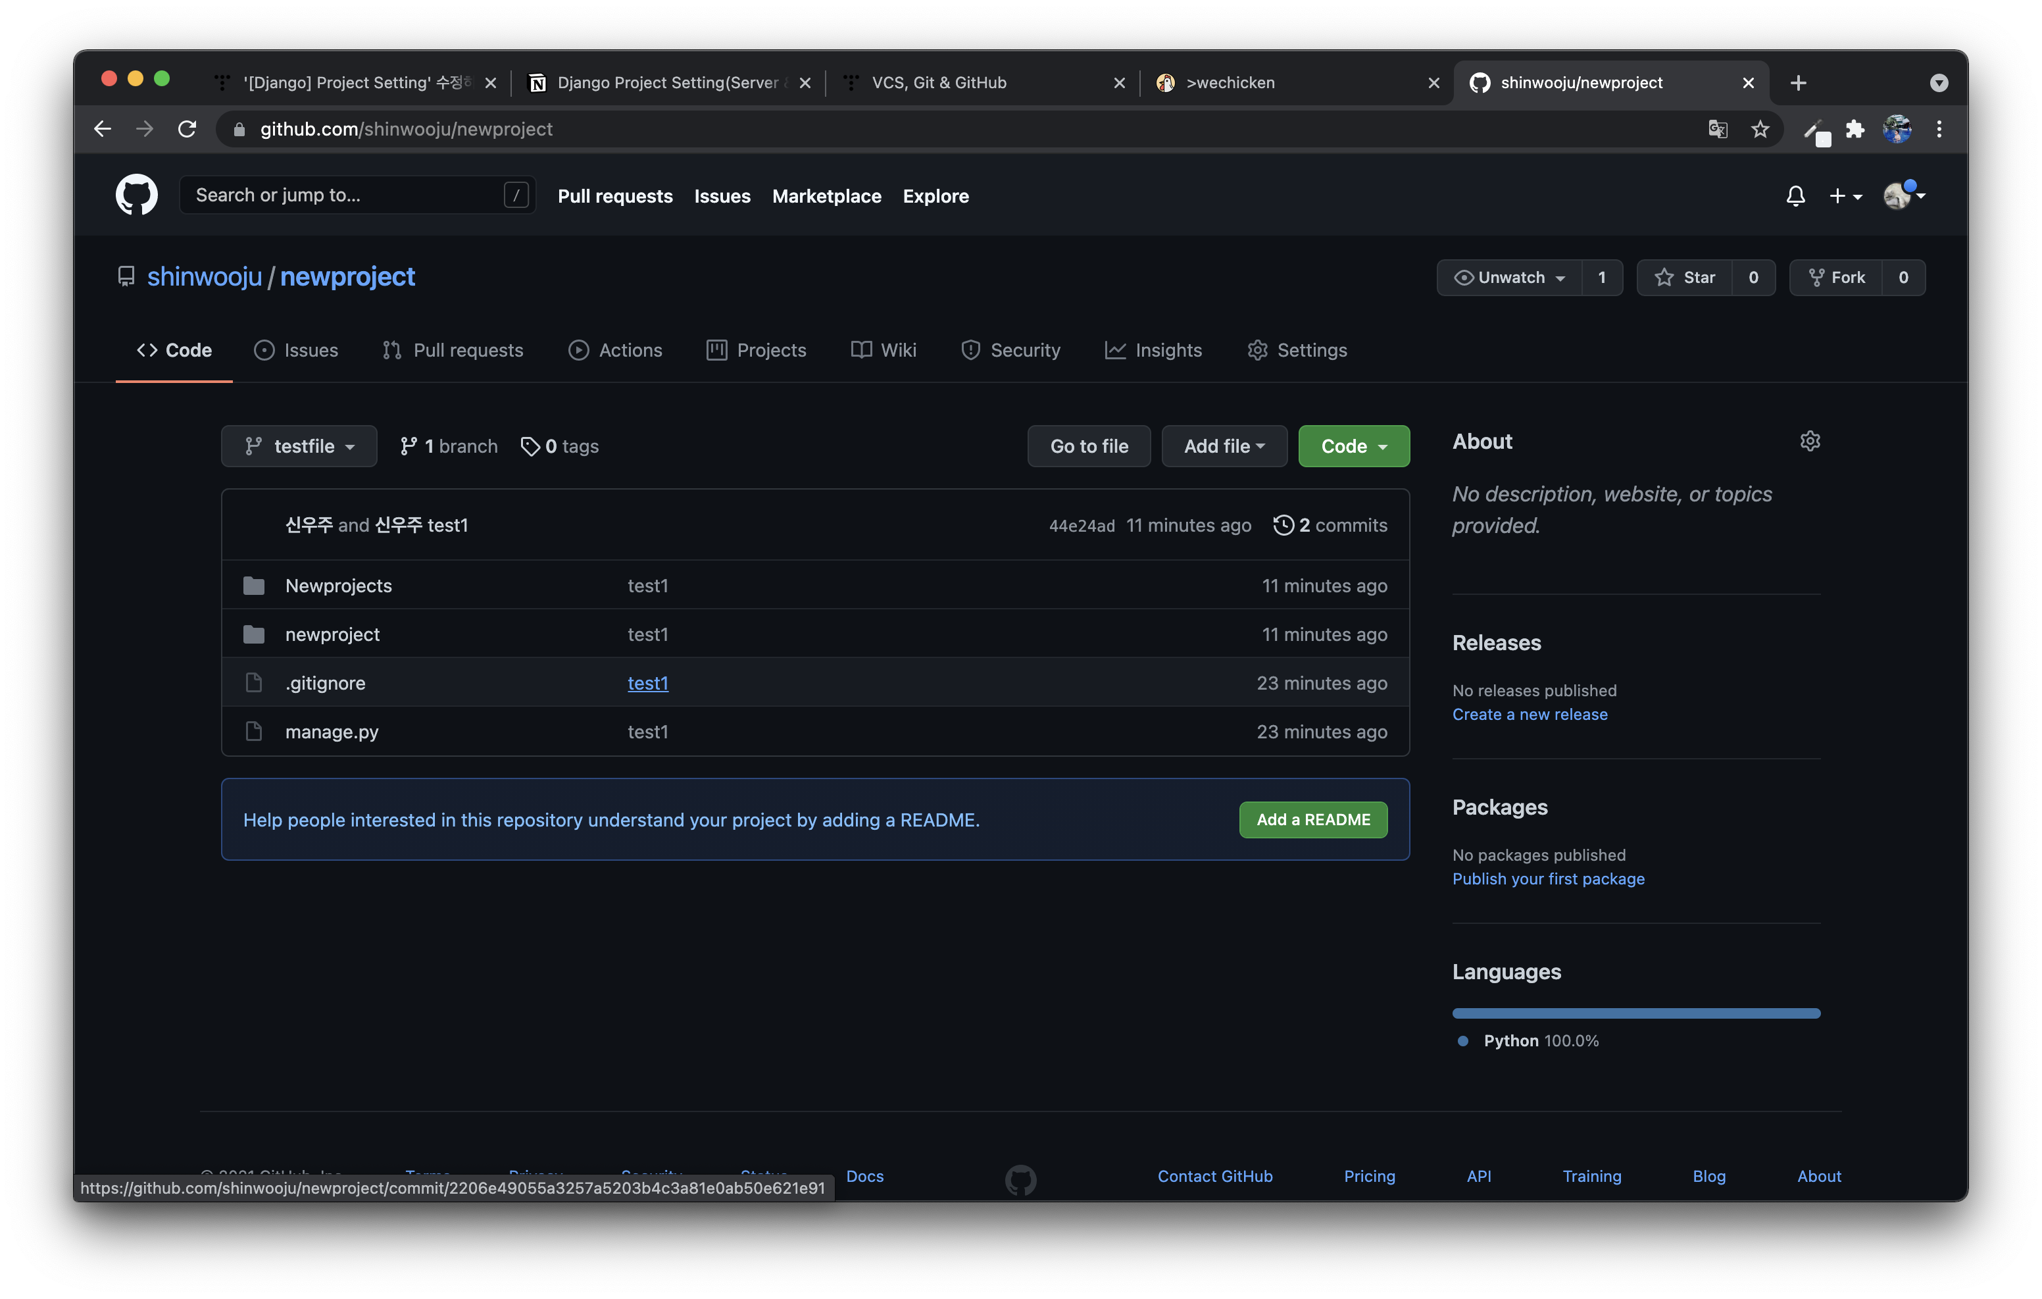The image size is (2042, 1299).
Task: Open Chrome three-dot menu
Action: point(1939,129)
